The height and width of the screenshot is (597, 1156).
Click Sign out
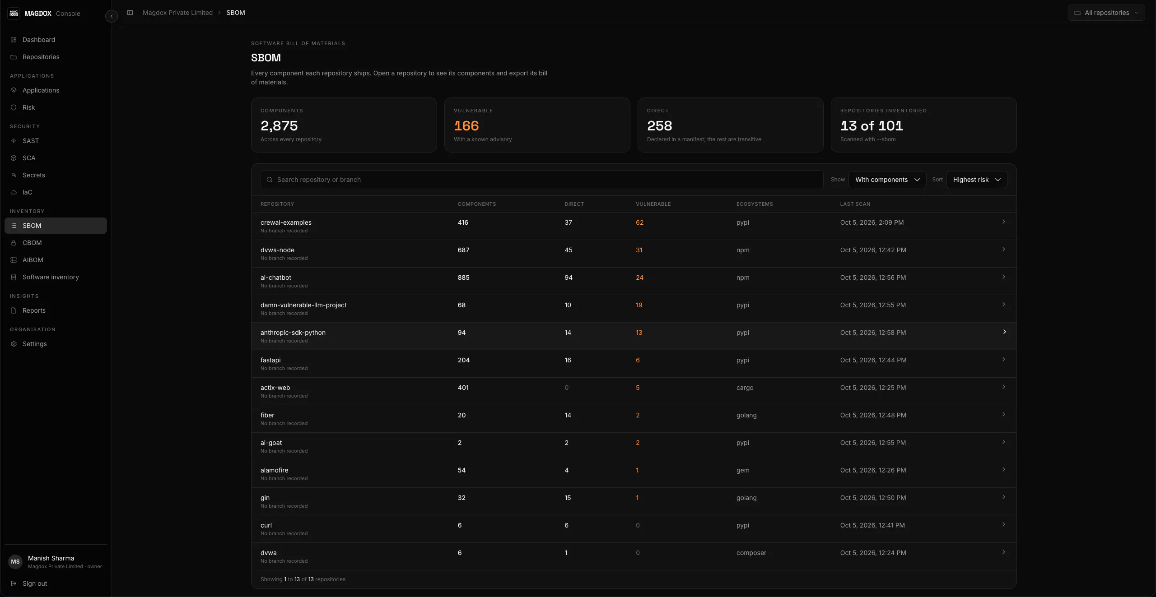point(35,583)
